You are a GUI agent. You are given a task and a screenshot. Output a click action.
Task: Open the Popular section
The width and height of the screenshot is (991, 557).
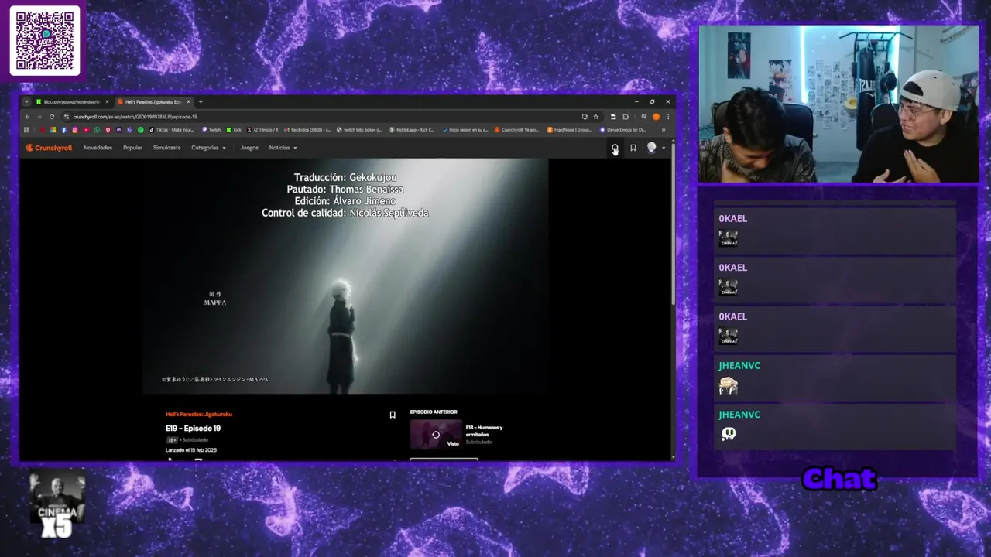pos(132,148)
